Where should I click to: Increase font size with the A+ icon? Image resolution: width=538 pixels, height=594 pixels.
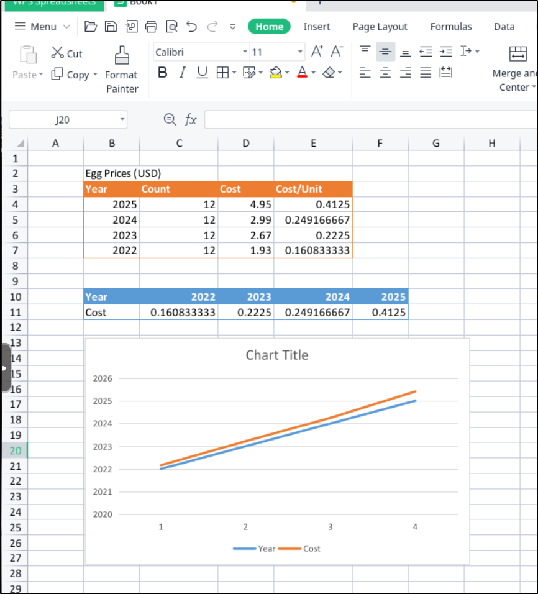coord(317,51)
